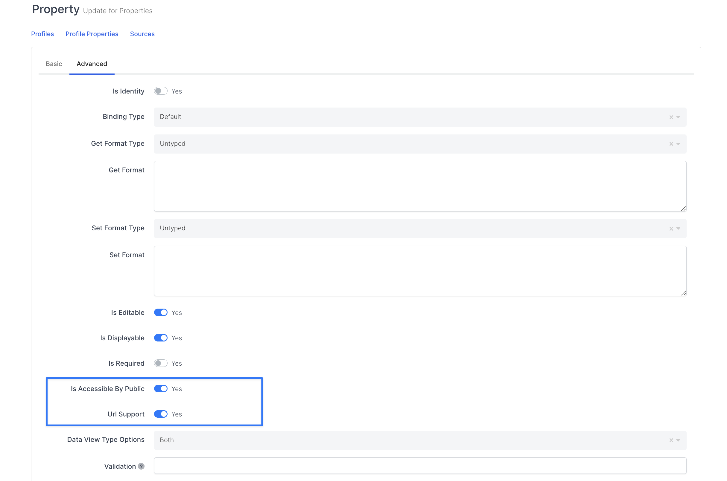Open the Data View Type Options dropdown

678,440
